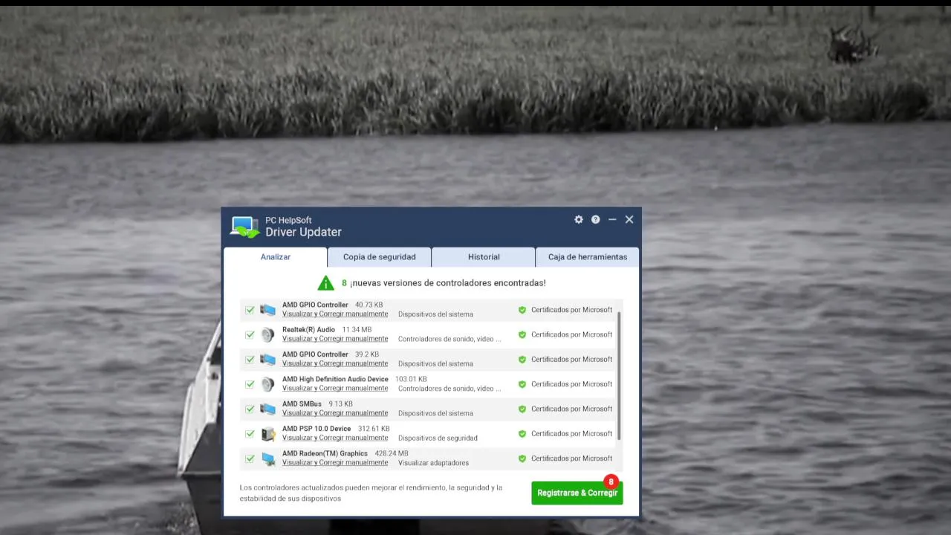
Task: Click the 39.2 KB size value
Action: tap(367, 354)
